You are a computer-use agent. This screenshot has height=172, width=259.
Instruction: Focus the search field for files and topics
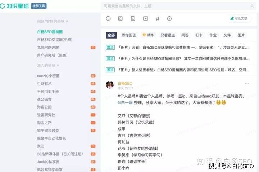178,6
